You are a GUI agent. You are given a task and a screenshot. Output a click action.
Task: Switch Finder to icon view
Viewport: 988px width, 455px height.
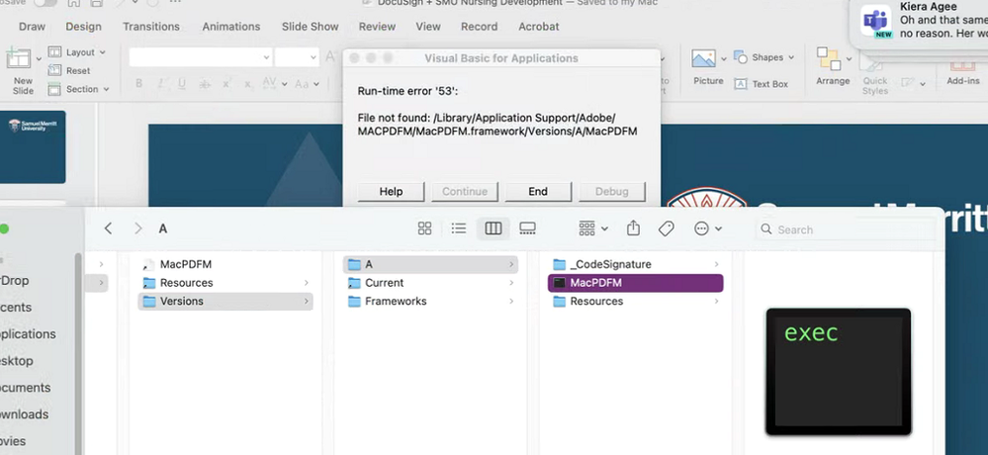point(424,228)
